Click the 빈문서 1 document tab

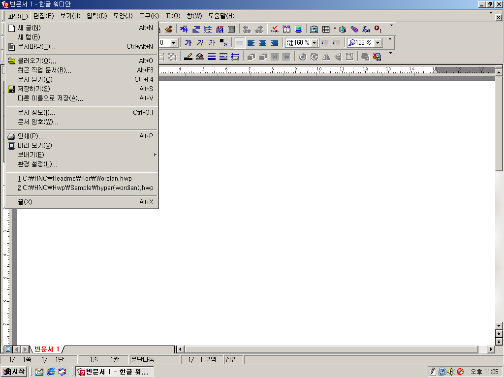pos(47,349)
